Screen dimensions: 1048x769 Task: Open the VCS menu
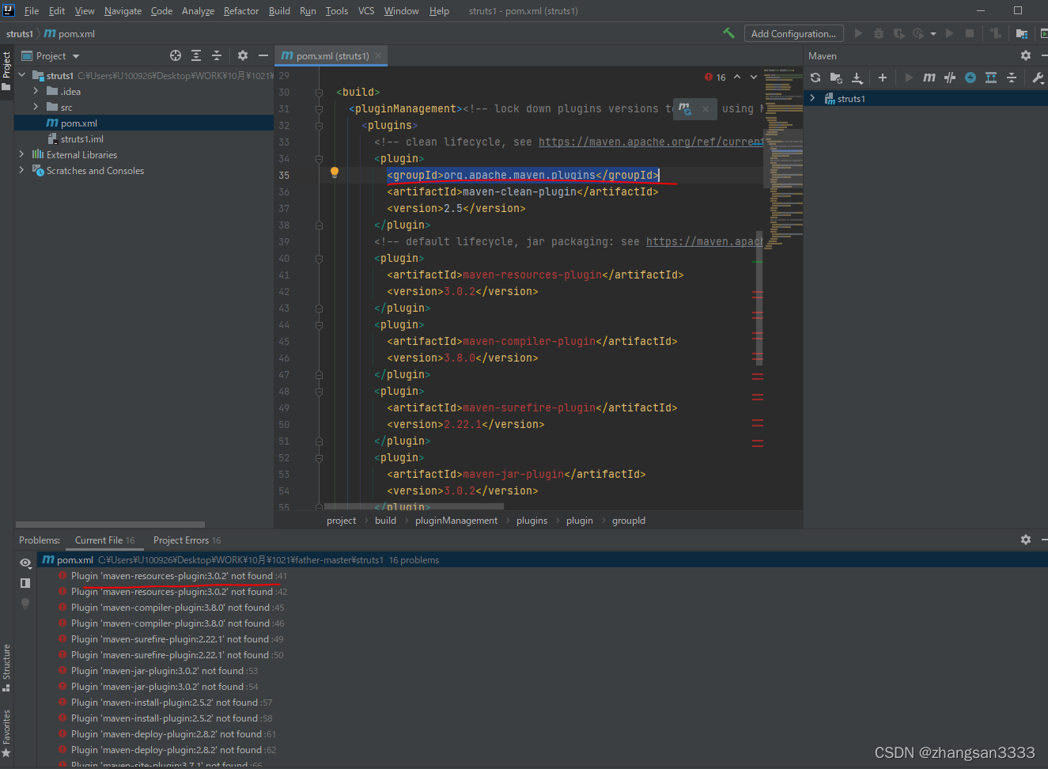[366, 11]
